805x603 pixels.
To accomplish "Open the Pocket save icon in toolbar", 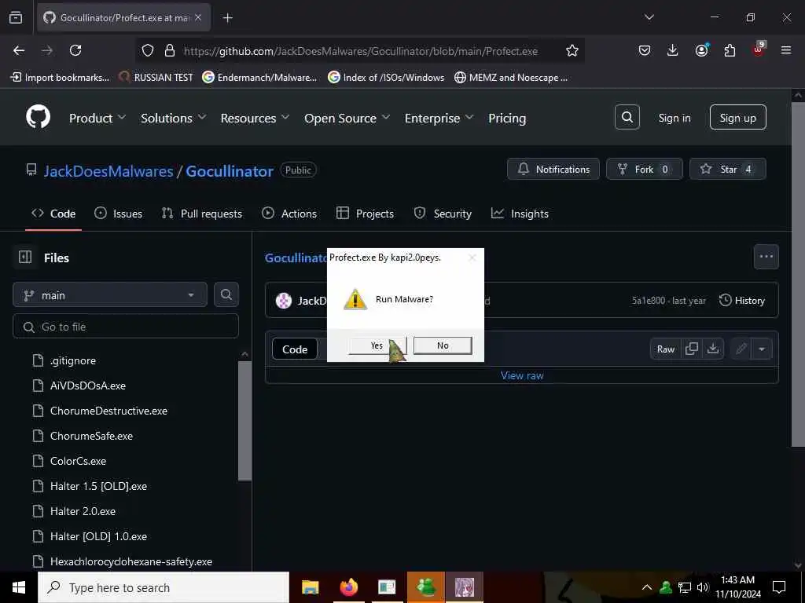I will click(x=645, y=50).
